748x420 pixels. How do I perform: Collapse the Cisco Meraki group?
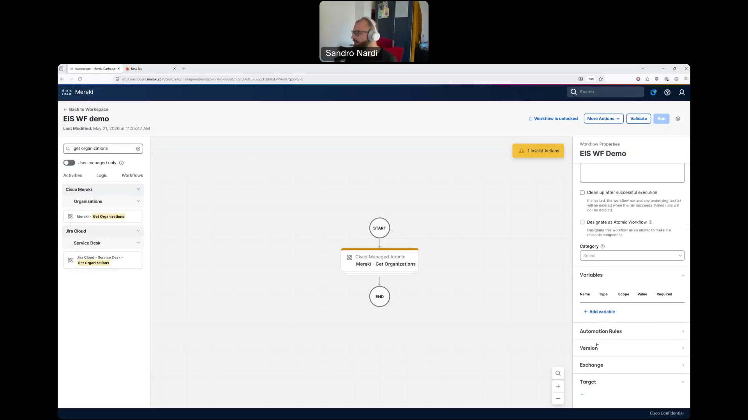coord(103,189)
